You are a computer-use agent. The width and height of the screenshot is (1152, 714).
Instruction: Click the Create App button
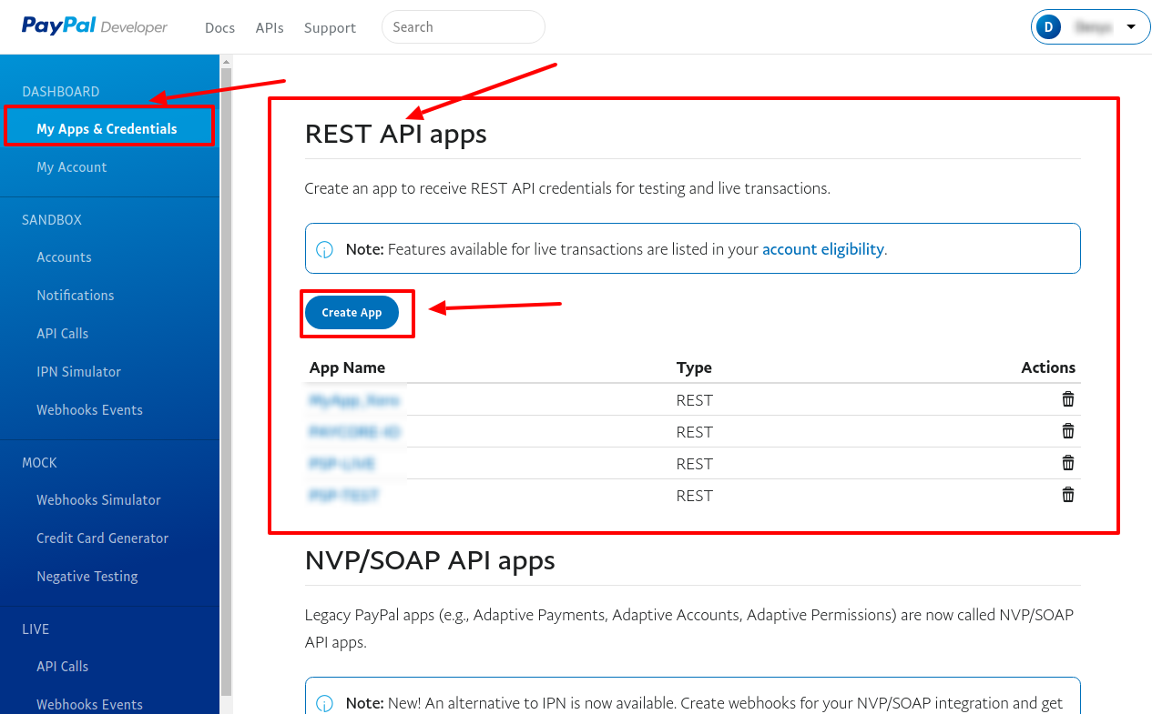(352, 312)
